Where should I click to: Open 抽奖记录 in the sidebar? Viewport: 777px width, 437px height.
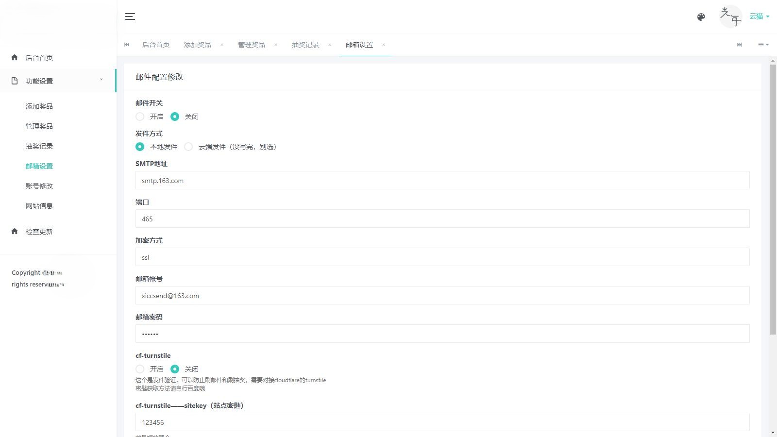tap(39, 146)
